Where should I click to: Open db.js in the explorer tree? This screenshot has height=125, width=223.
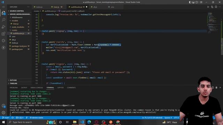click(x=14, y=40)
